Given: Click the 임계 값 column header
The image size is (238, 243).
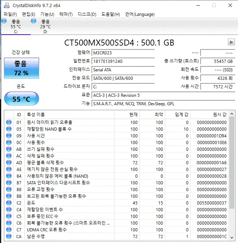Looking at the screenshot, I should 178,114.
